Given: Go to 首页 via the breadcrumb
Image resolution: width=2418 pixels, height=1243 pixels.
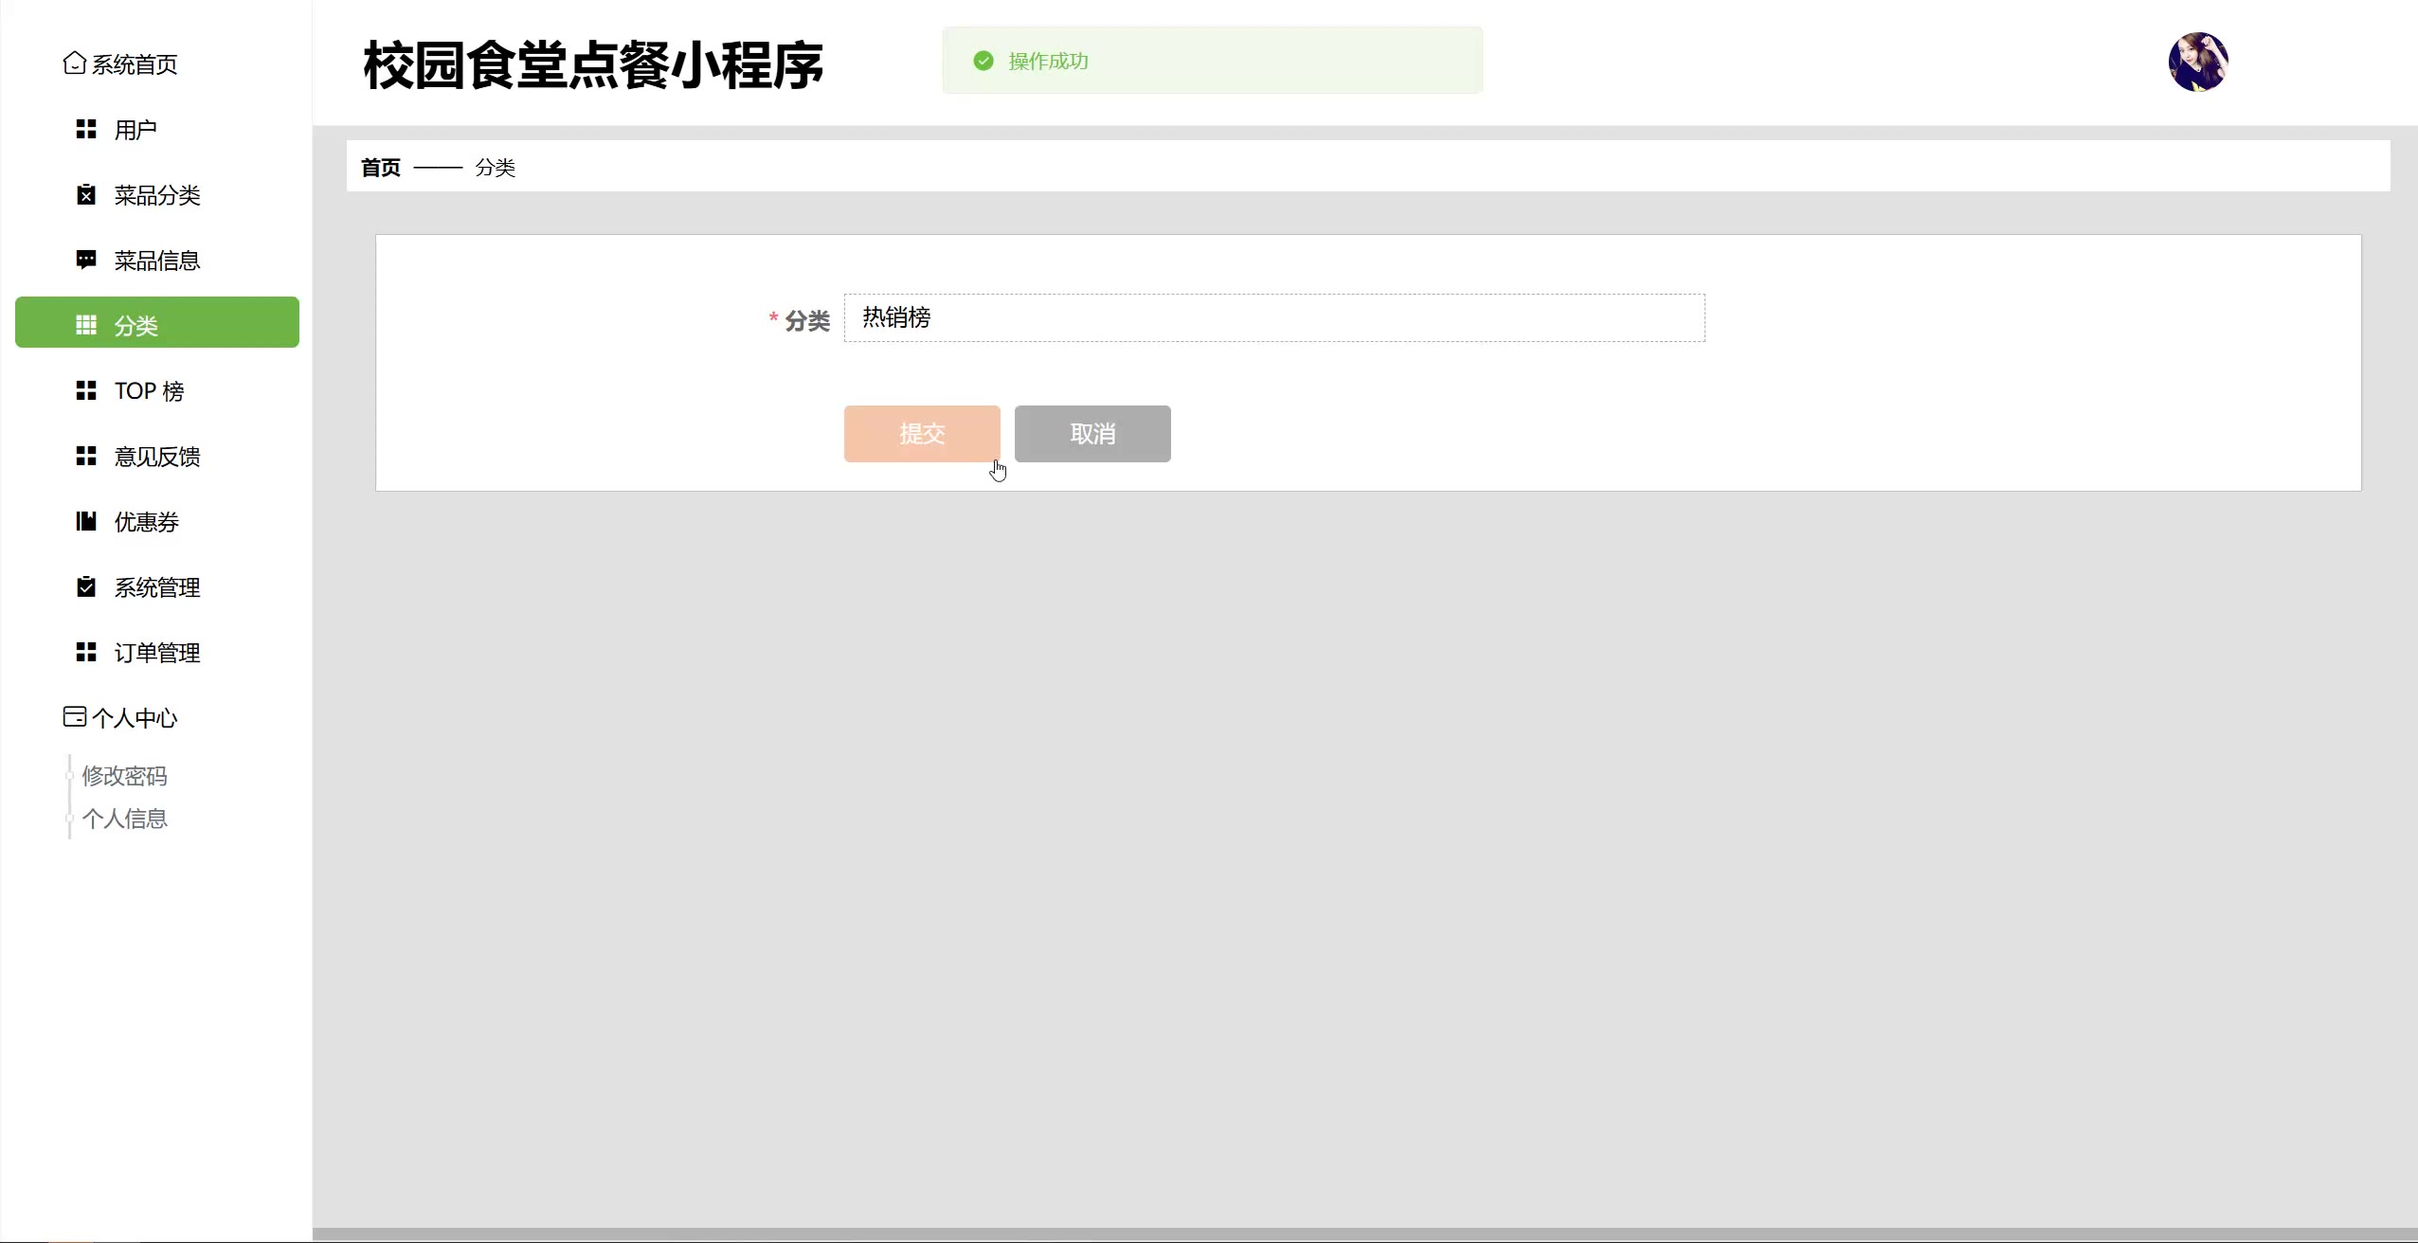Looking at the screenshot, I should click(x=381, y=168).
